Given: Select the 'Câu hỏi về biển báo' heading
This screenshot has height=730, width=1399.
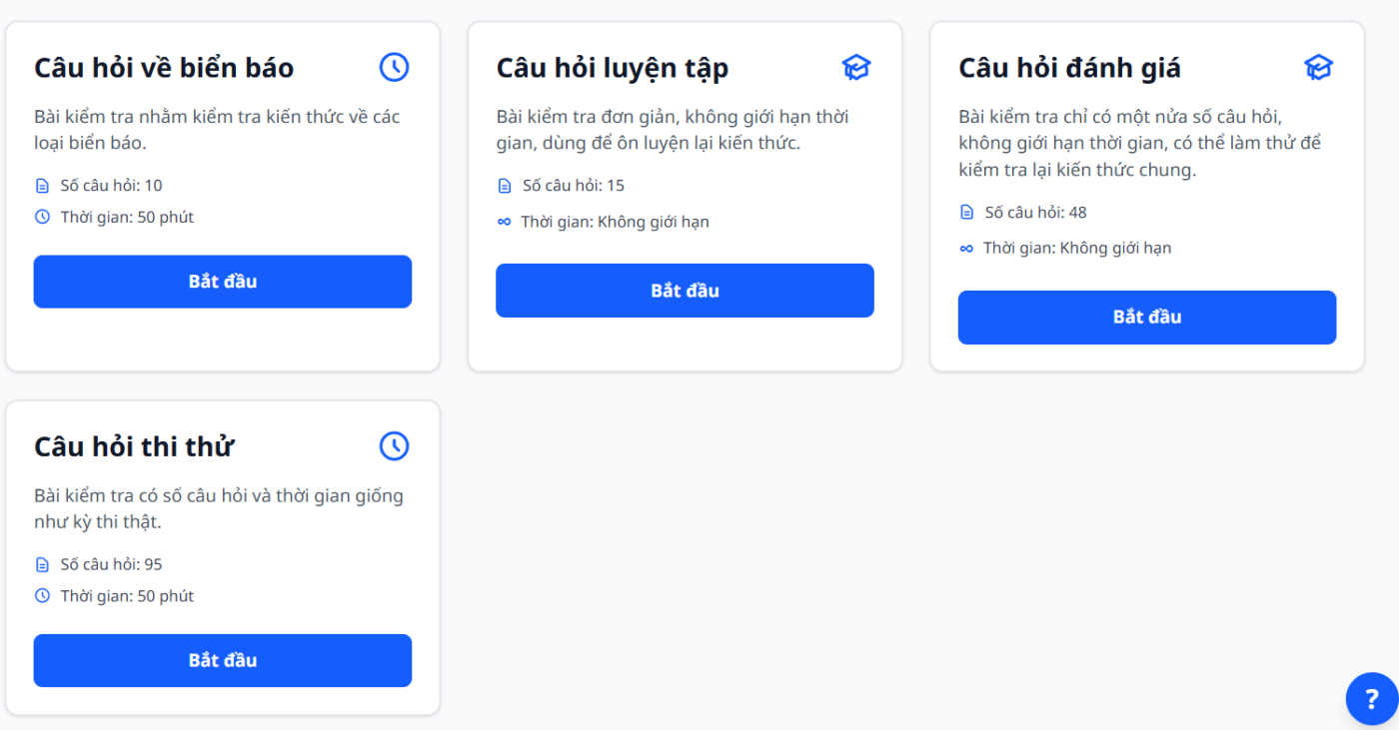Looking at the screenshot, I should (x=164, y=68).
